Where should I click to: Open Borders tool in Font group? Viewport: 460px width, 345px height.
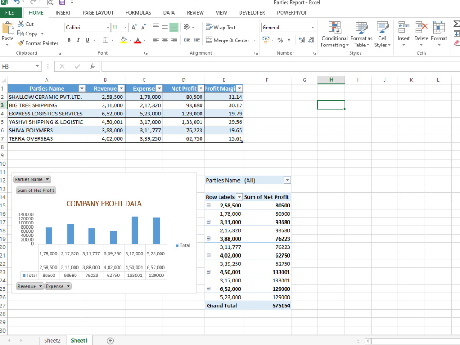[105, 40]
